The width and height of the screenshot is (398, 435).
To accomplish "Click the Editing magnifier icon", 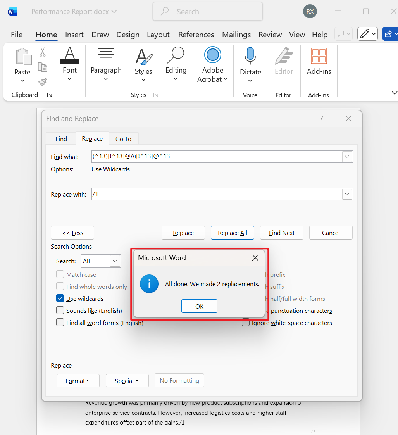I will pyautogui.click(x=176, y=55).
